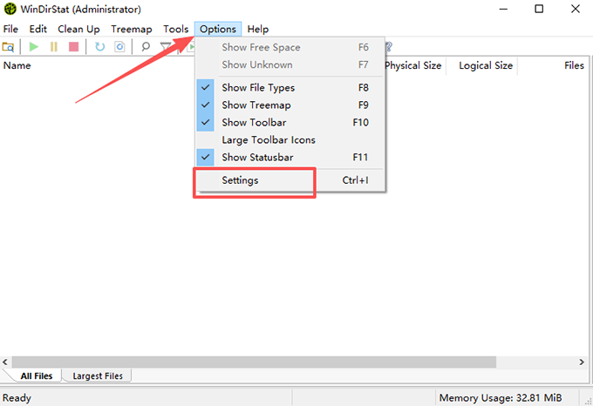This screenshot has width=593, height=406.
Task: Click the horizontal scrollbar left arrow
Action: click(x=5, y=362)
